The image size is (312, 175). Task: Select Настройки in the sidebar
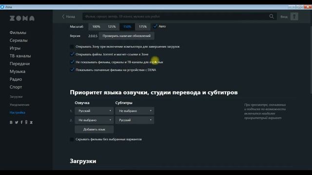point(18,112)
